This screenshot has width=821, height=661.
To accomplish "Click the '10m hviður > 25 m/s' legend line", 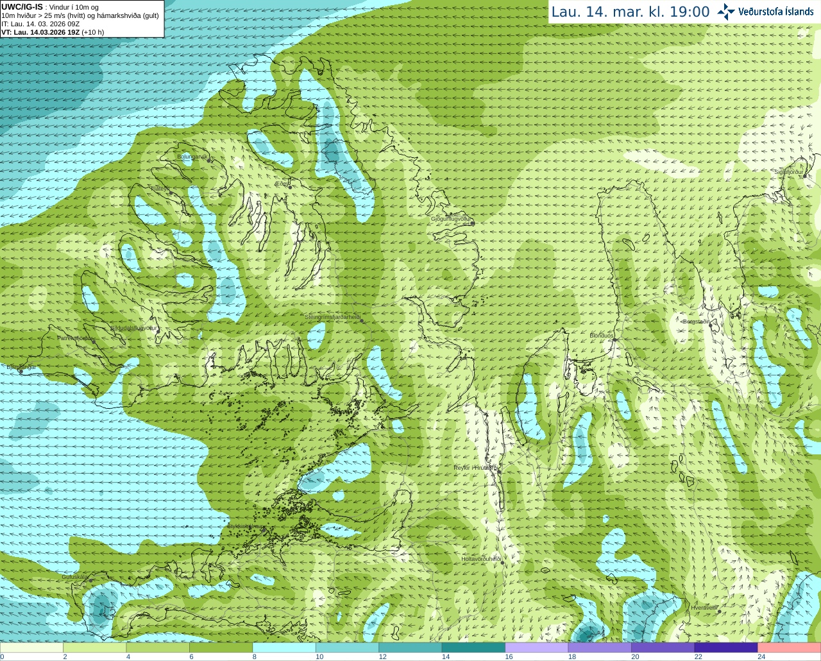I will tap(80, 15).
